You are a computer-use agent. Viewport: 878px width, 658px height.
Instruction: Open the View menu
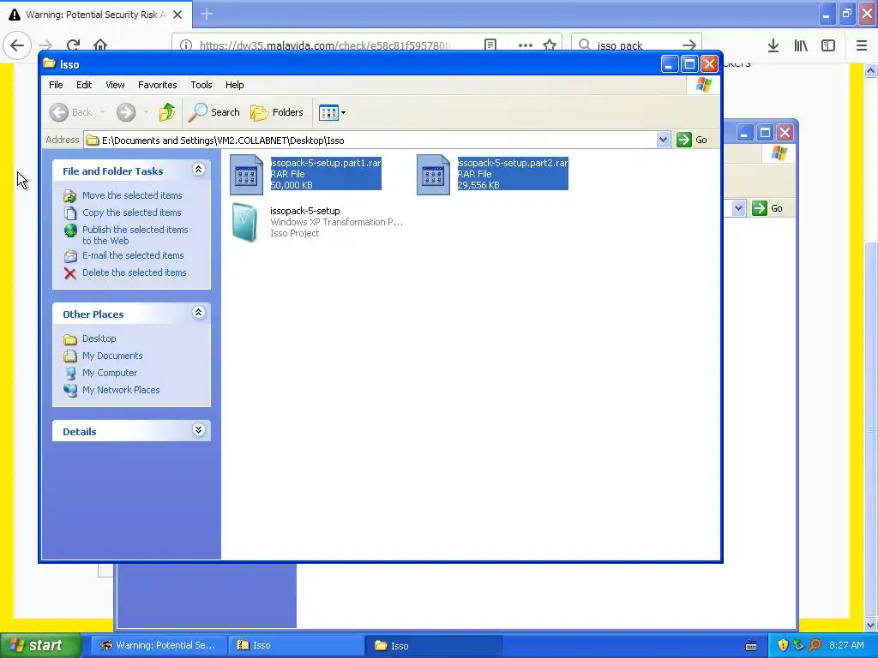pyautogui.click(x=115, y=85)
